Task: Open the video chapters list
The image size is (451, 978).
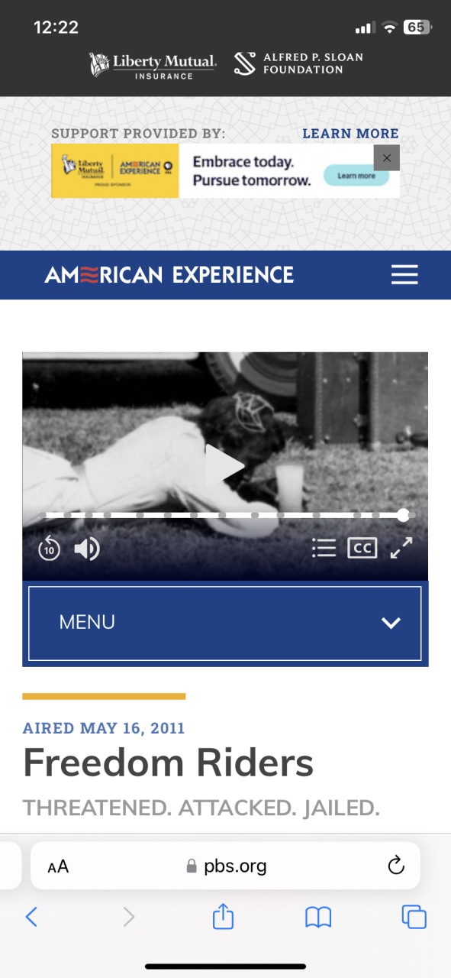Action: pos(324,548)
